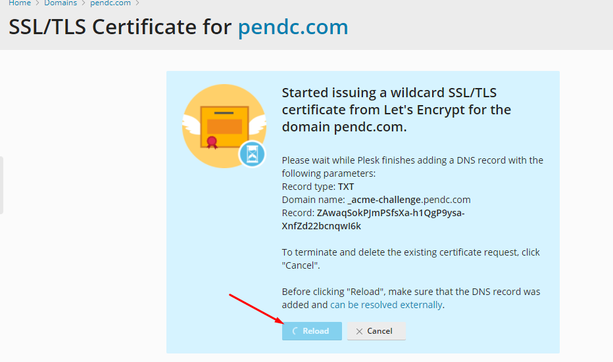Click the Record type TXT label
613x362 pixels.
(x=318, y=187)
